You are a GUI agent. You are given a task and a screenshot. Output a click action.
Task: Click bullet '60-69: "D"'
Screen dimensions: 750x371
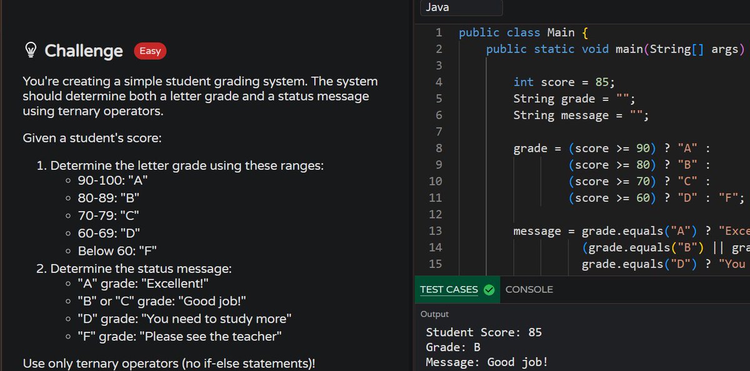pyautogui.click(x=109, y=234)
